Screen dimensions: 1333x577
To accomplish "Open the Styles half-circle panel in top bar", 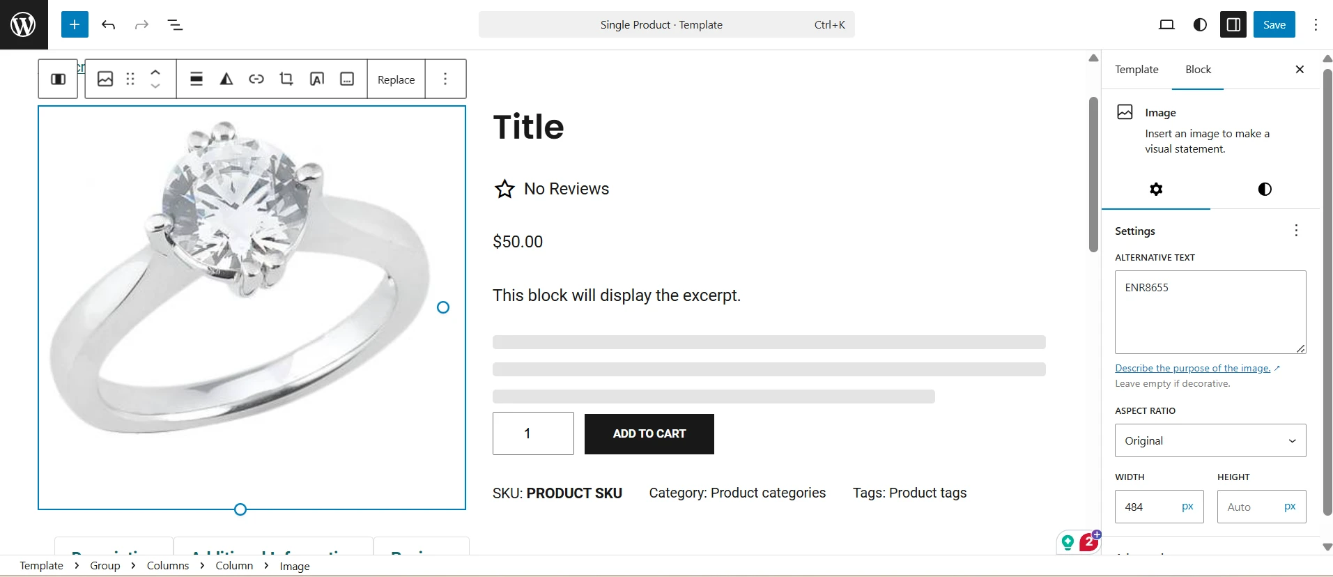I will pos(1200,24).
